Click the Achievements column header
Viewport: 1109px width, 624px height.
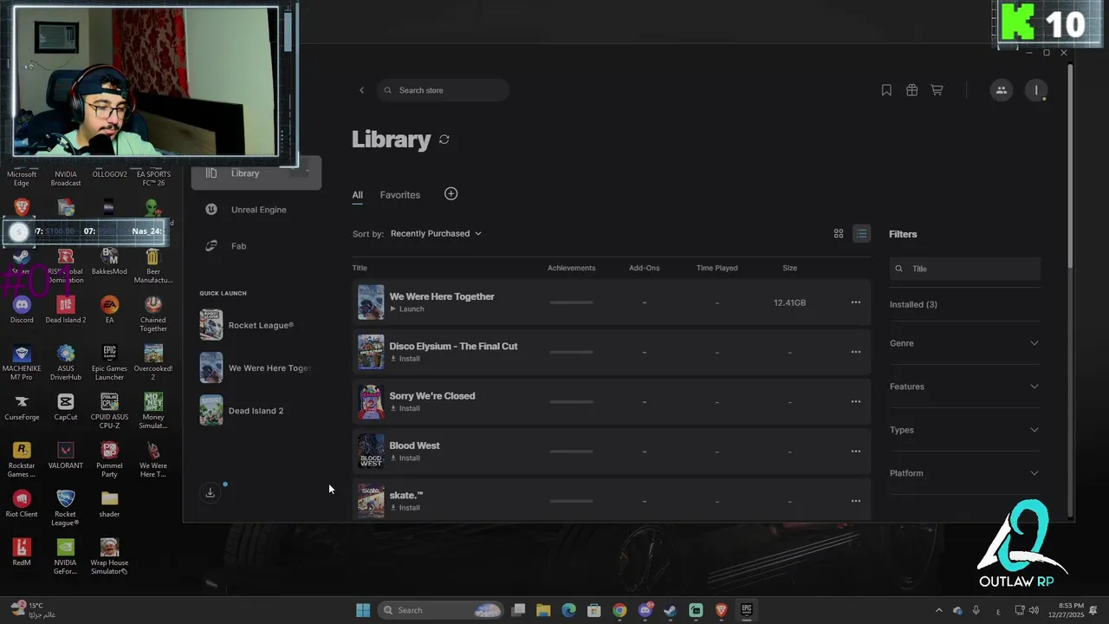pos(571,268)
